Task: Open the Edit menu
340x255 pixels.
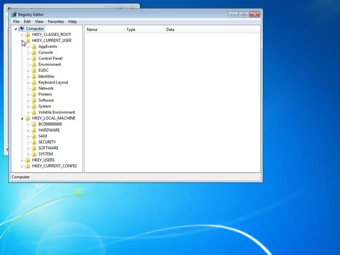Action: pos(27,22)
